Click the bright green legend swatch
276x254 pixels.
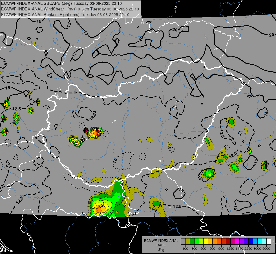pos(196,242)
